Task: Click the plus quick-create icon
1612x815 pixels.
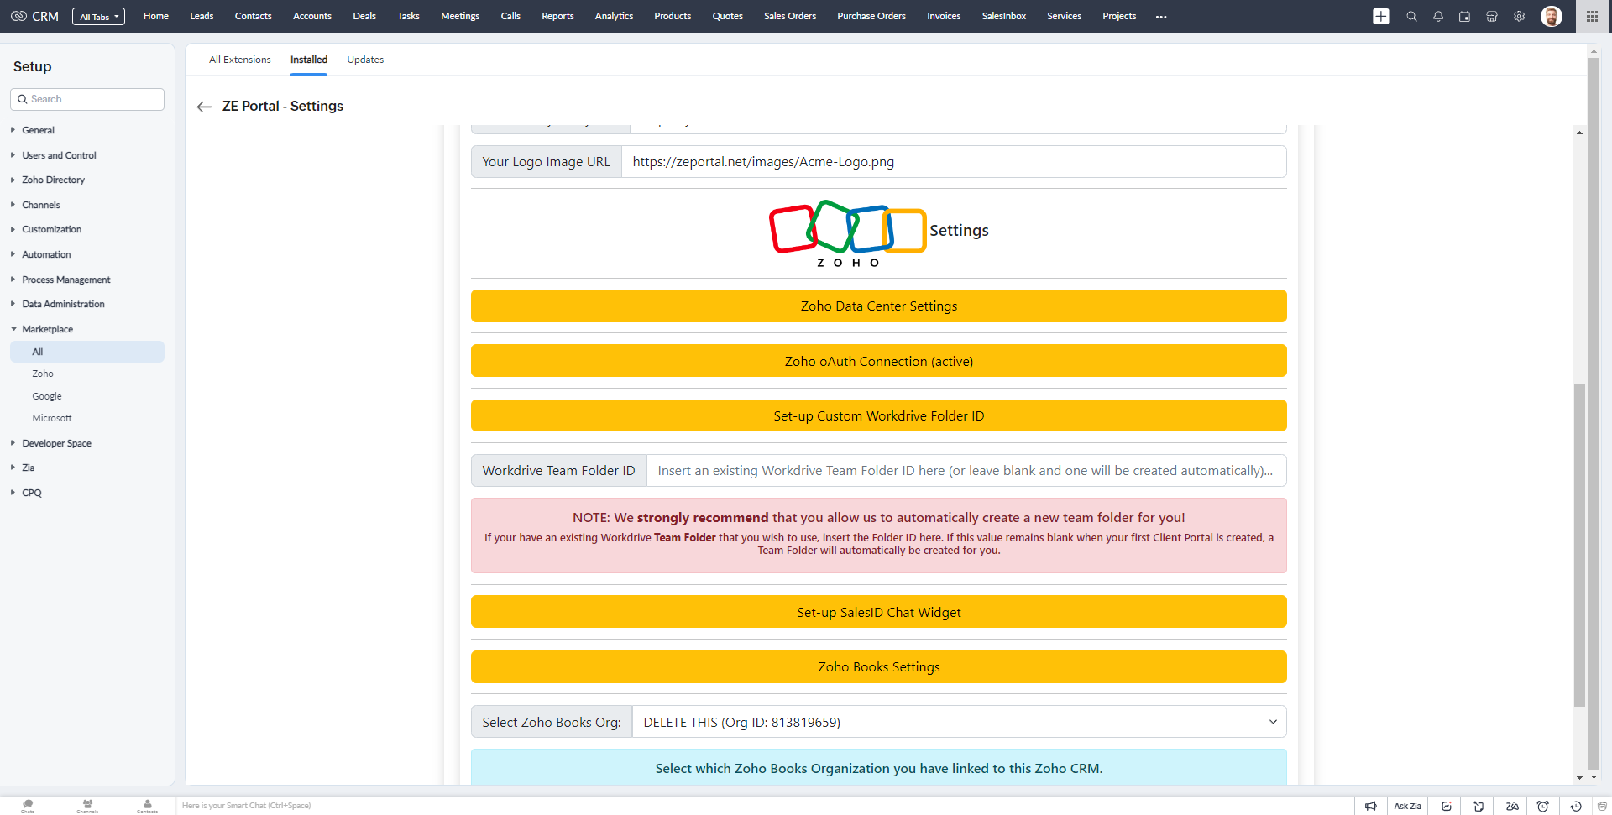Action: [x=1381, y=17]
